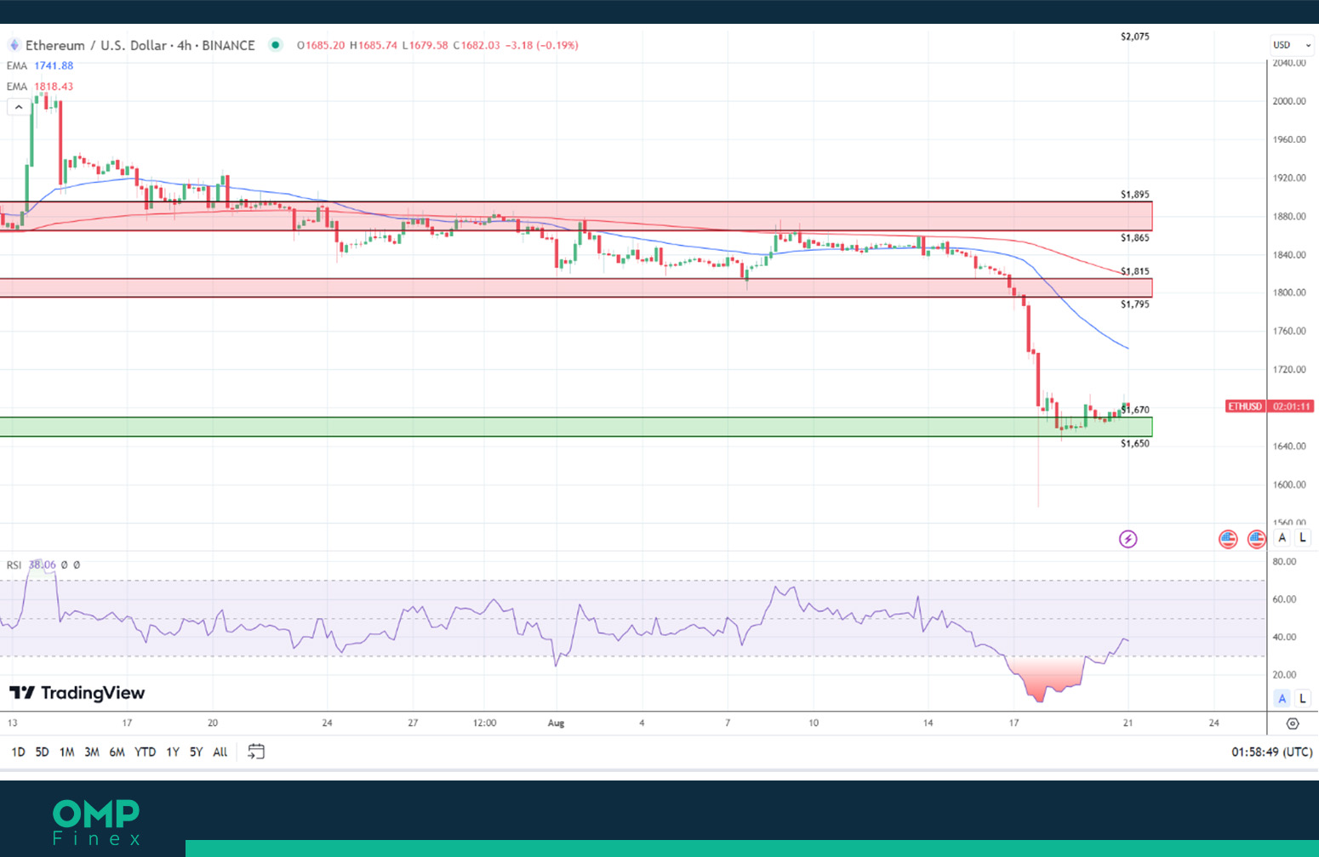Toggle auto scale A on the RSI pane
Image resolution: width=1319 pixels, height=857 pixels.
click(x=1282, y=698)
